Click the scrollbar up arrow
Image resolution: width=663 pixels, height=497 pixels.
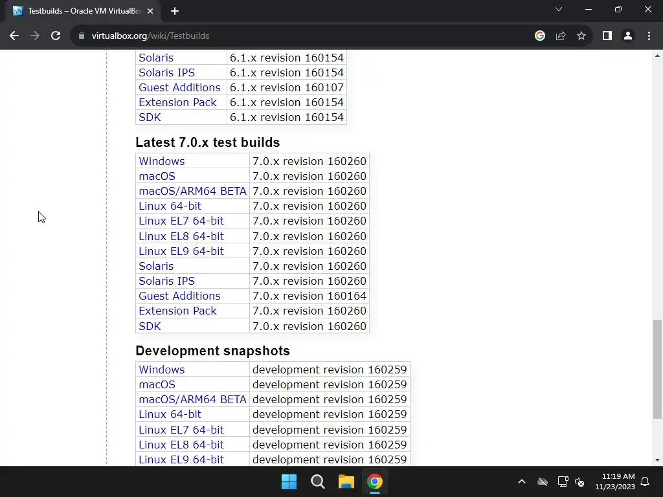pyautogui.click(x=657, y=56)
